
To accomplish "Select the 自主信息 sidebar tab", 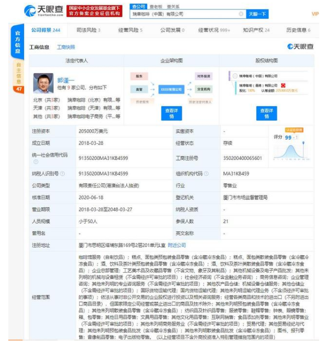I will (19, 73).
